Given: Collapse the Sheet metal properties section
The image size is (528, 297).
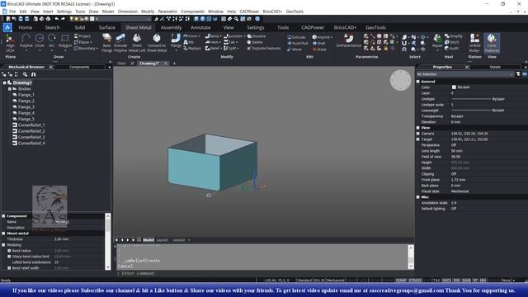Looking at the screenshot, I should pyautogui.click(x=3, y=233).
